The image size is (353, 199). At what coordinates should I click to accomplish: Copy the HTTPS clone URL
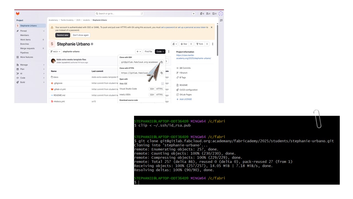coord(162,73)
